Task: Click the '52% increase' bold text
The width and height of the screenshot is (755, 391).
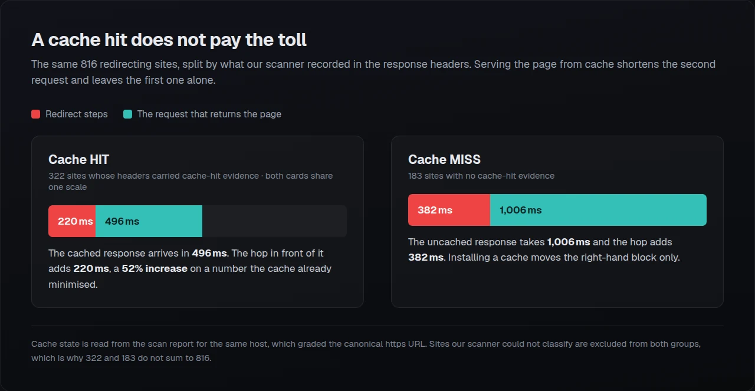Action: click(x=155, y=269)
